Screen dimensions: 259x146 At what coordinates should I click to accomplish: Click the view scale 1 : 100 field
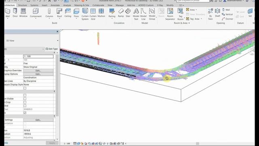(38, 56)
